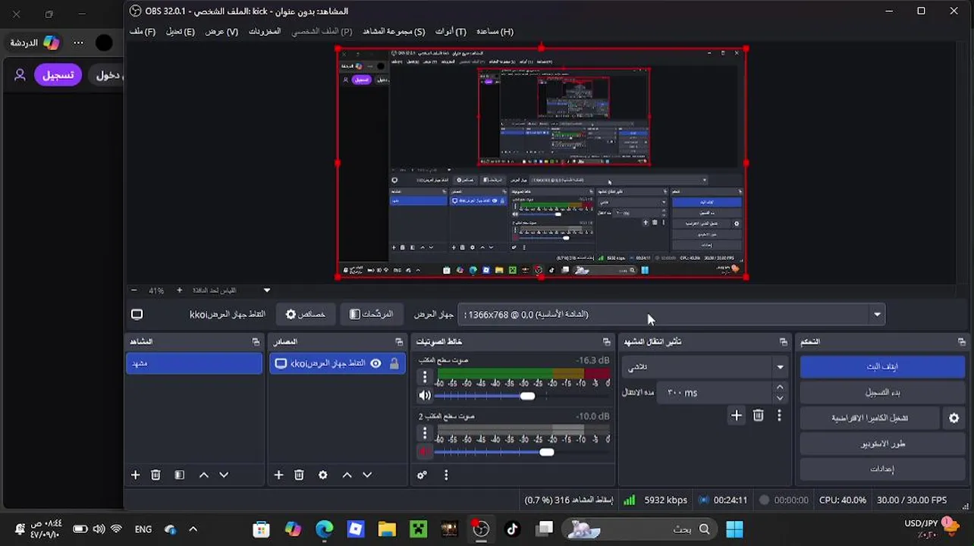Toggle lock on kkoi display capture source
Screen dimensions: 974x546
(x=394, y=363)
